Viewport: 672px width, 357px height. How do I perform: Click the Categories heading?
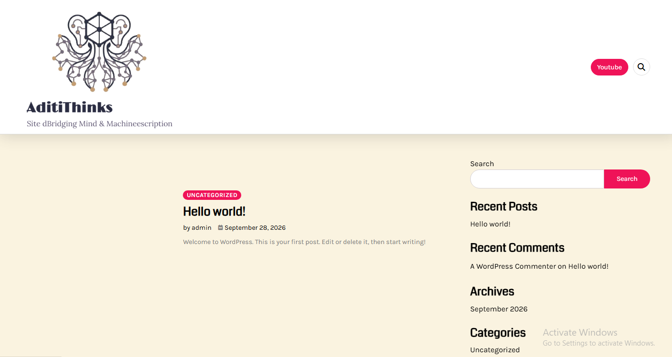498,333
